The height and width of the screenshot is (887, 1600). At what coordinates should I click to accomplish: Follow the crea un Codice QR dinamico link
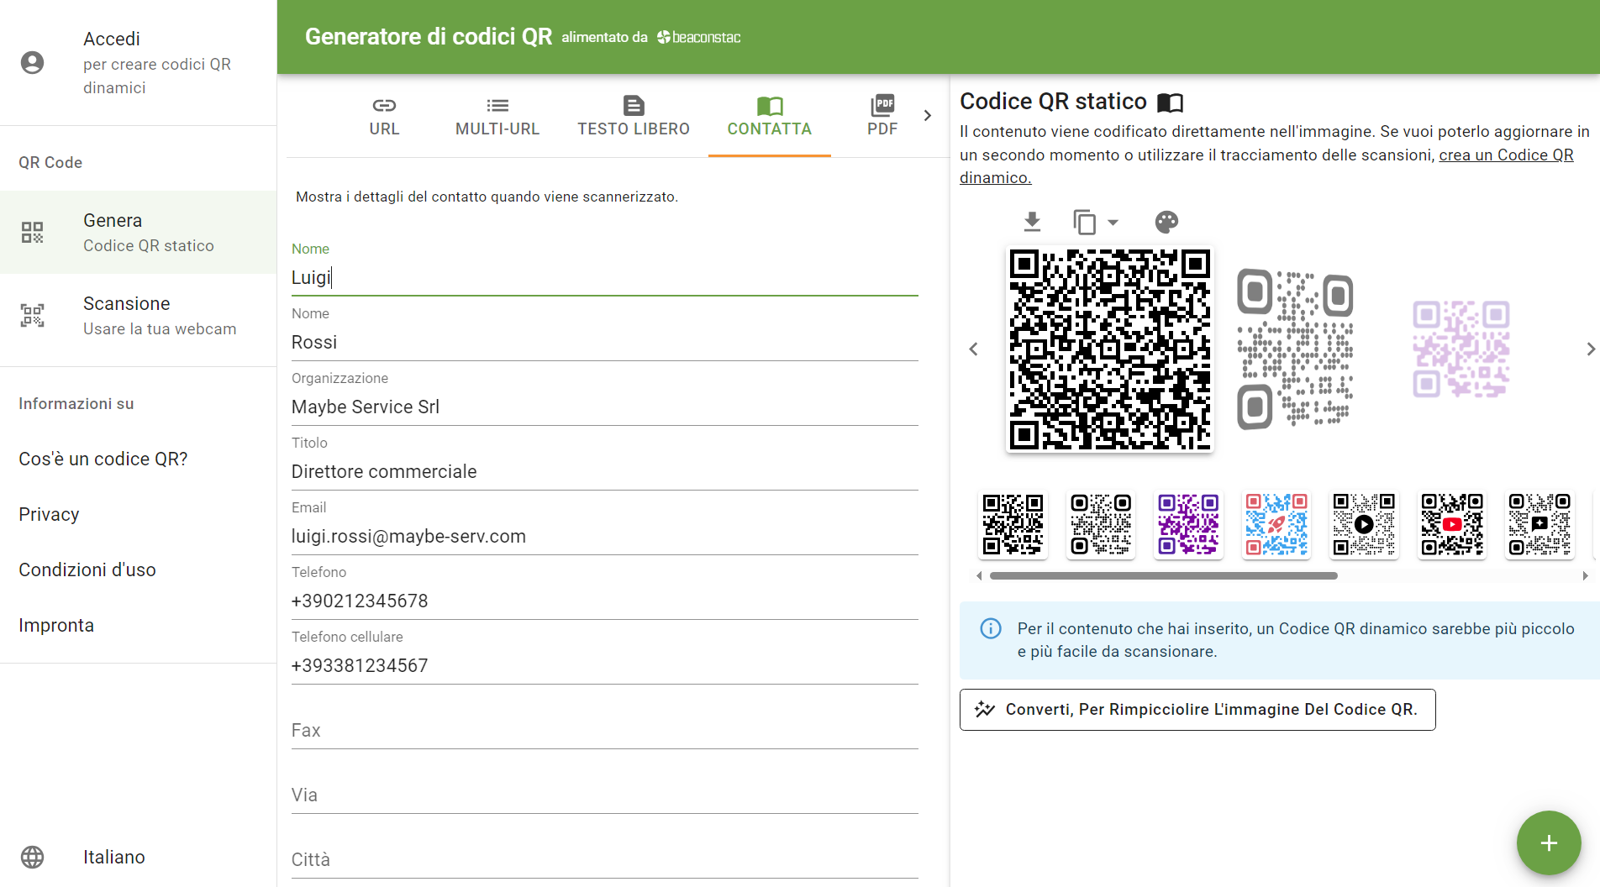click(x=1506, y=155)
